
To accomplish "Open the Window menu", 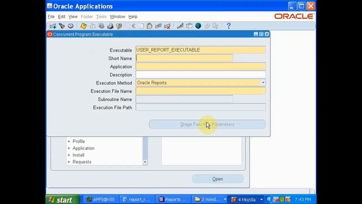I will pyautogui.click(x=118, y=16).
